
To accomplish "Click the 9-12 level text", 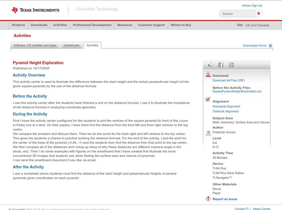I will 215,147.
